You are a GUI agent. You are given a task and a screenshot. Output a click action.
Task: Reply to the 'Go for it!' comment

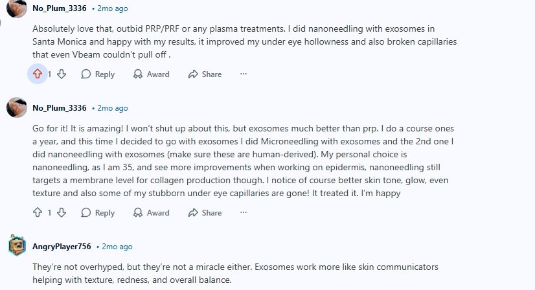click(98, 212)
